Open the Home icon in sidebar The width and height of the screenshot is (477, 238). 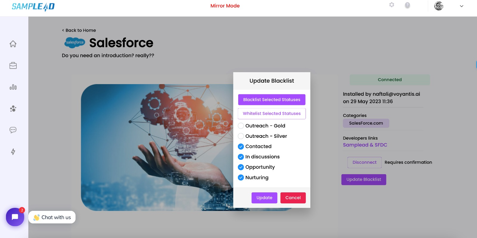(13, 44)
